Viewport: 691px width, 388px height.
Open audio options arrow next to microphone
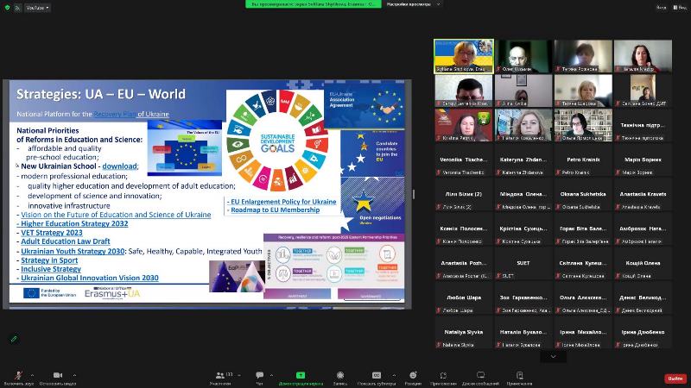pyautogui.click(x=32, y=375)
